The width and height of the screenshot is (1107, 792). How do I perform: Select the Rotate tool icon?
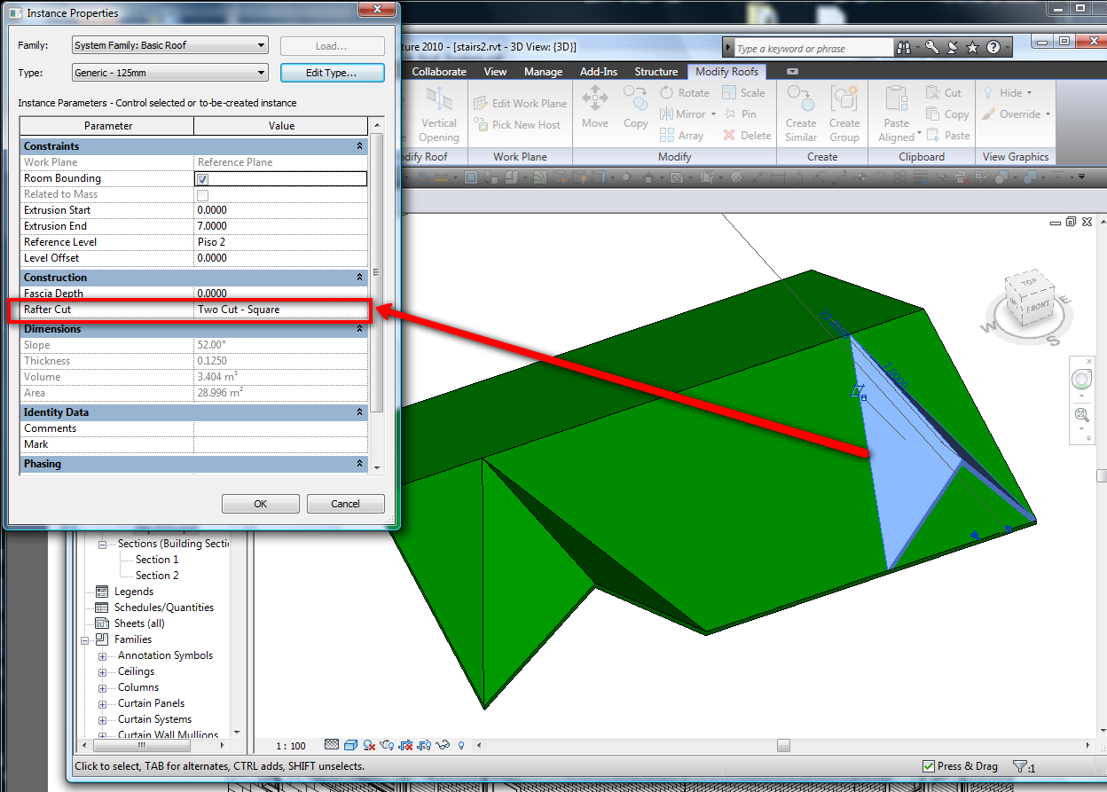[x=667, y=93]
